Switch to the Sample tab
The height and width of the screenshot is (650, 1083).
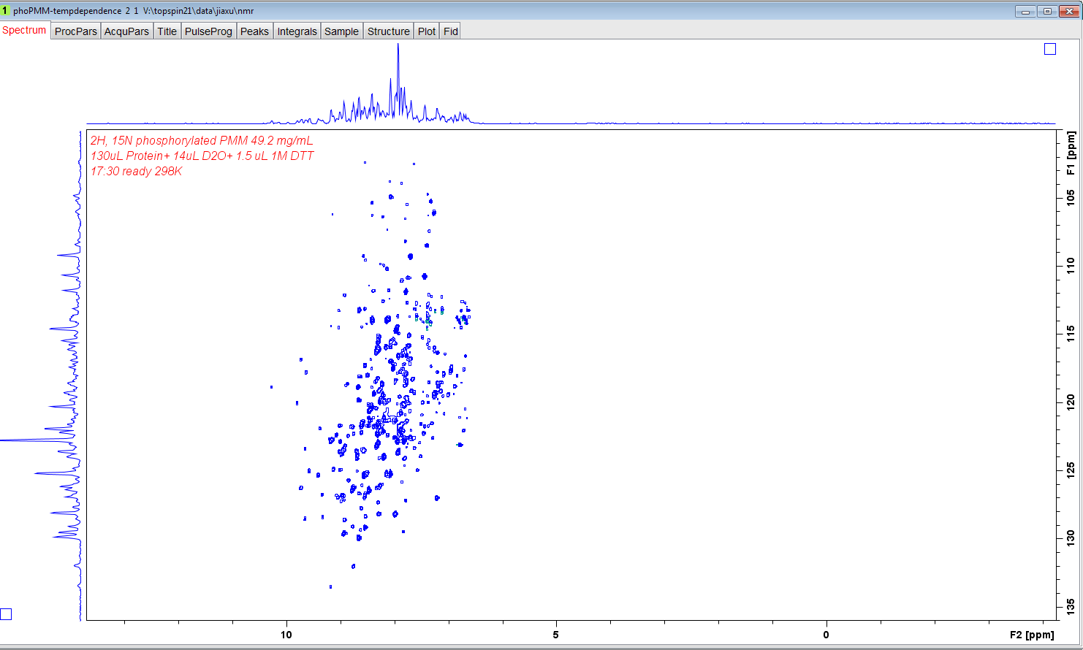tap(341, 31)
